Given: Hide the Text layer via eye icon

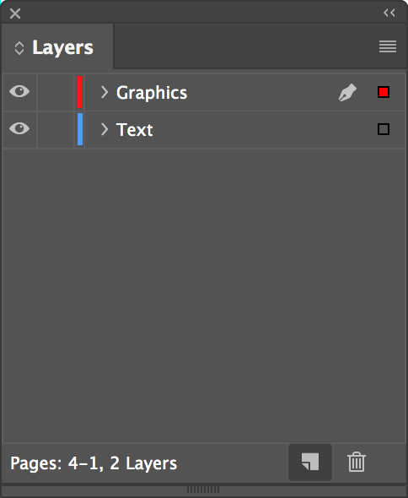Looking at the screenshot, I should click(x=19, y=128).
